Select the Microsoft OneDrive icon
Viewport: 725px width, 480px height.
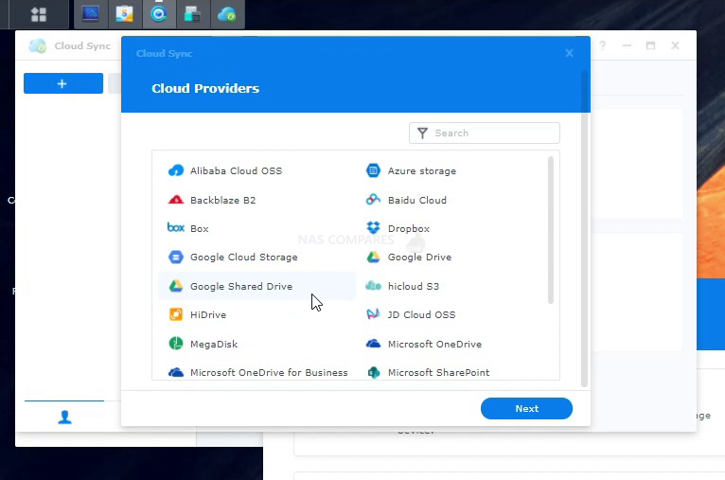tap(373, 344)
